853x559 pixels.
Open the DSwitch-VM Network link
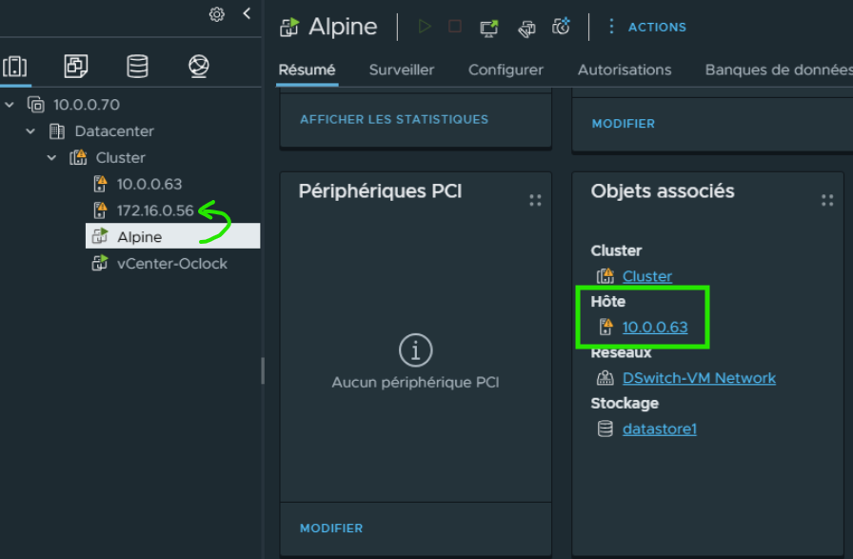pyautogui.click(x=699, y=378)
